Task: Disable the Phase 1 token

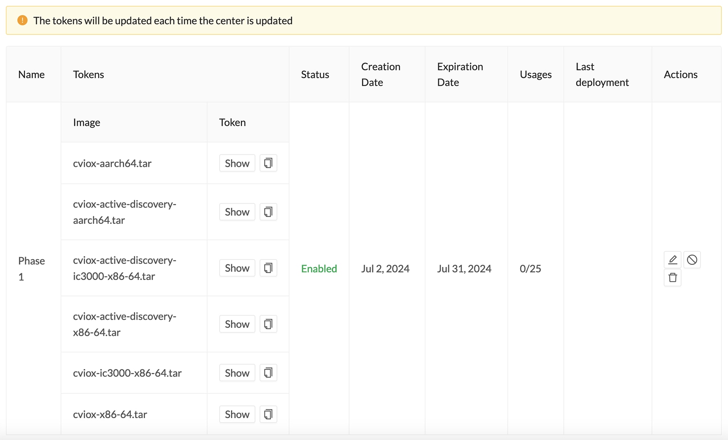Action: click(x=692, y=259)
